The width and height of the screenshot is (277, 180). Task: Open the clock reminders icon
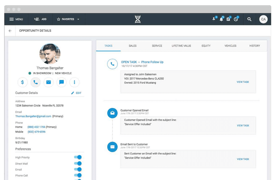coord(236,19)
